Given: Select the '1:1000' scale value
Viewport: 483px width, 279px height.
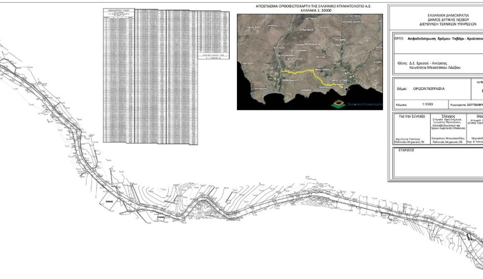Looking at the screenshot, I should tap(428, 105).
